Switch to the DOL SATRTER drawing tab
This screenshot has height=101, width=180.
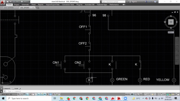9,8
